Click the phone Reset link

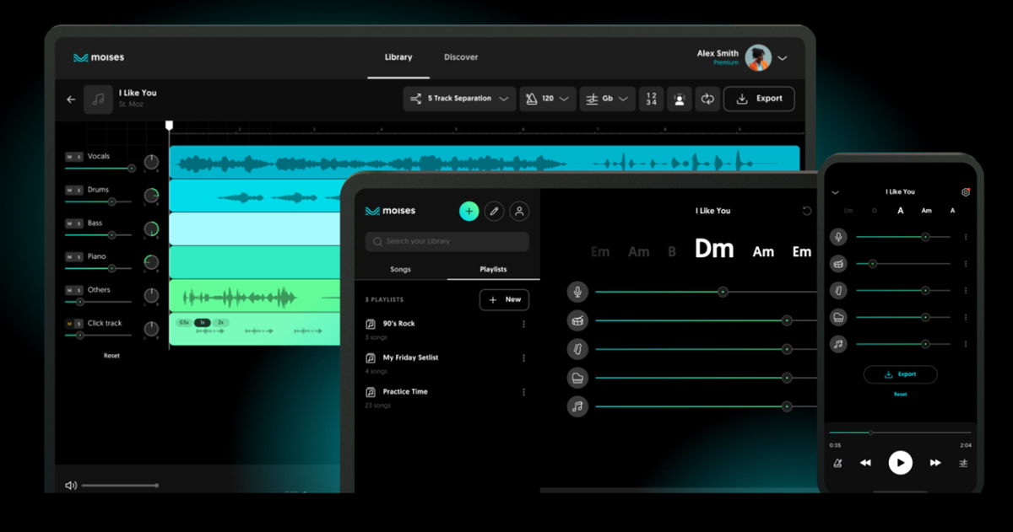coord(900,395)
